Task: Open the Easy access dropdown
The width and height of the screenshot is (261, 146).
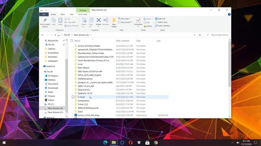Action: click(125, 22)
